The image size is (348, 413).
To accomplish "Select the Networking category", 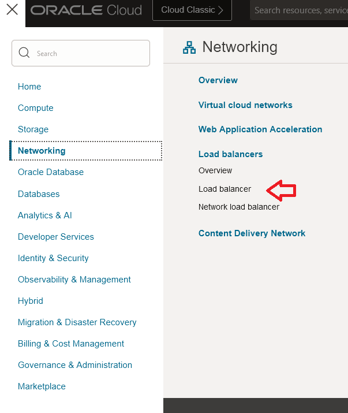I will (86, 151).
